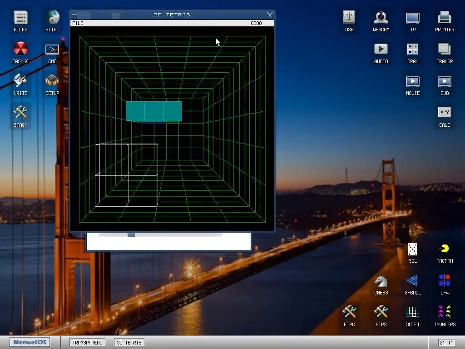Open the FILE menu in 3D Tetris
This screenshot has height=349, width=465.
click(78, 23)
